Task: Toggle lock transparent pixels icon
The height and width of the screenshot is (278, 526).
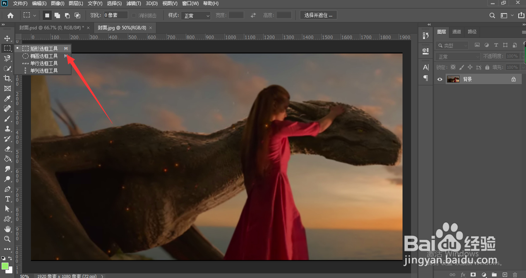Action: 453,67
